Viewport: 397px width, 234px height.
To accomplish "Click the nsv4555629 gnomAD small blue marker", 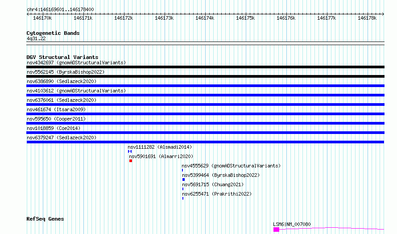I will pos(182,170).
